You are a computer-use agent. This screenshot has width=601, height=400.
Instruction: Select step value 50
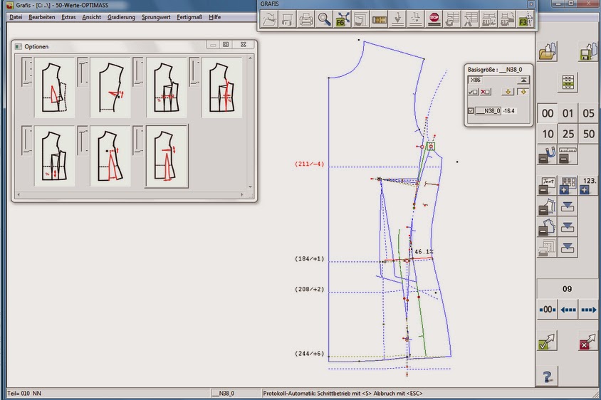(588, 134)
